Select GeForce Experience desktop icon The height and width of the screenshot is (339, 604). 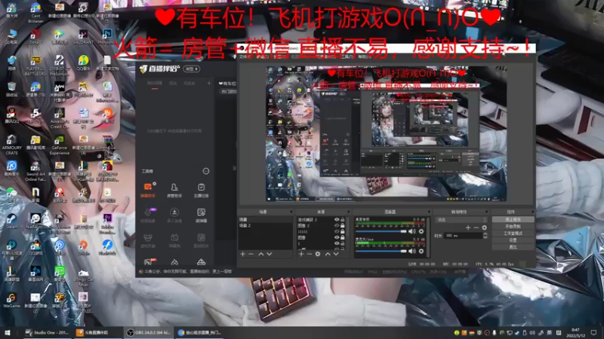(60, 145)
